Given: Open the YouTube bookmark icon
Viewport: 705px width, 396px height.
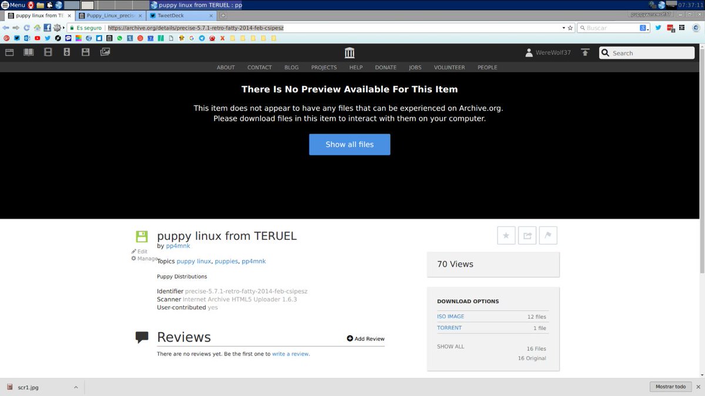Looking at the screenshot, I should pyautogui.click(x=38, y=38).
